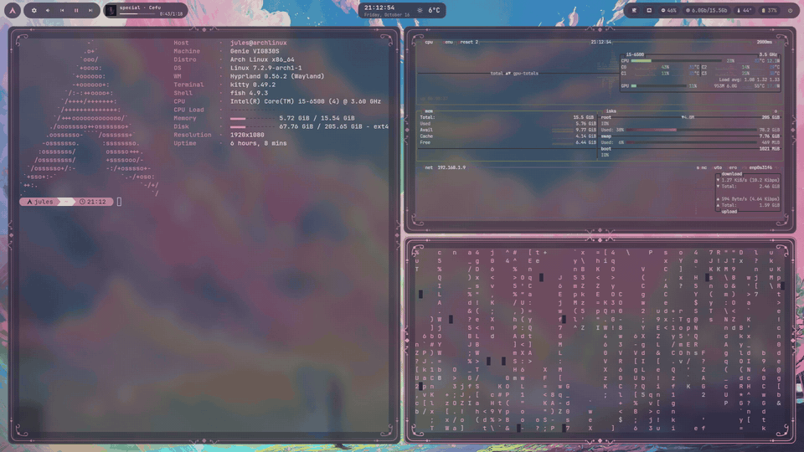The height and width of the screenshot is (452, 804).
Task: Open the clock showing 21:12:54
Action: point(379,8)
